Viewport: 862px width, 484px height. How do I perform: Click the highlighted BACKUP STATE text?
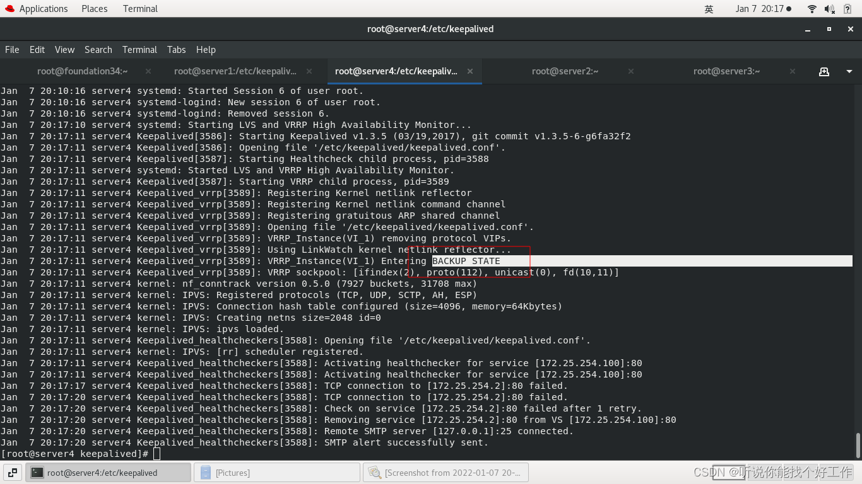[466, 261]
